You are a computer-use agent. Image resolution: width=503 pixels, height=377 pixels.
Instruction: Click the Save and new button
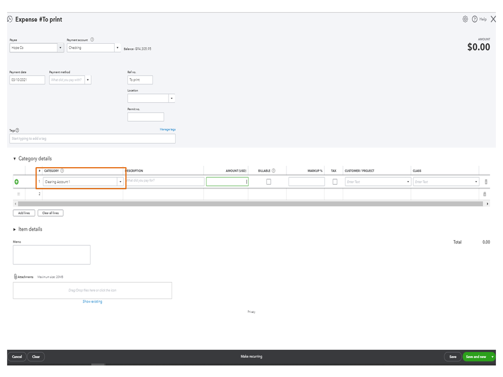(x=476, y=356)
